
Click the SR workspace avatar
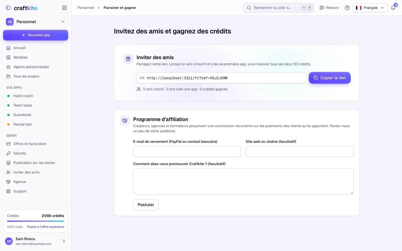[10, 22]
